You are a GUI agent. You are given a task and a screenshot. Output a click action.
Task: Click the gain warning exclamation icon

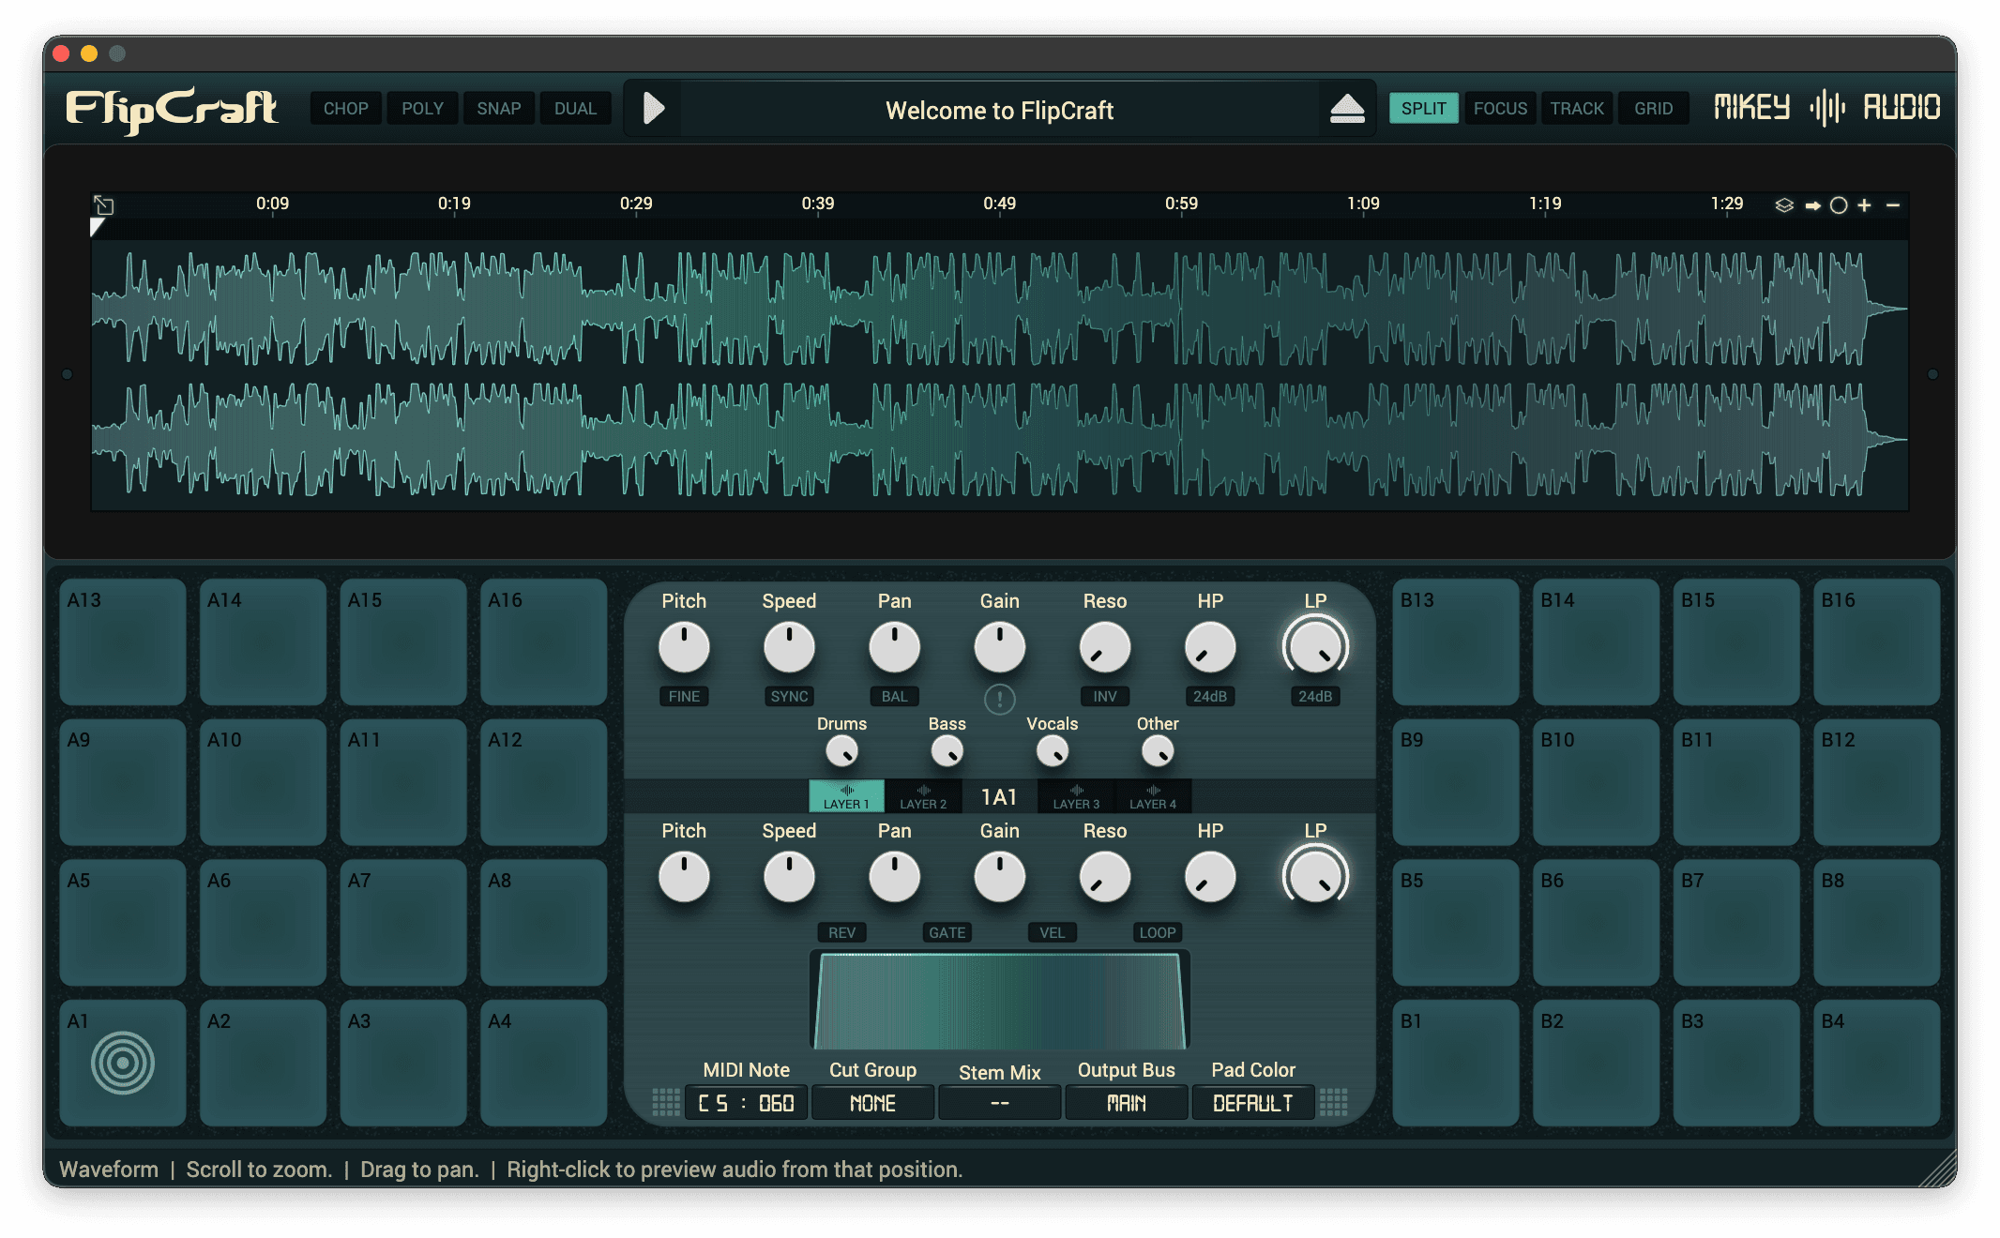pos(999,699)
